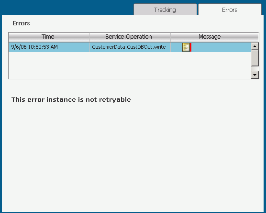Click the errors table scrollbar thumb

[255, 58]
